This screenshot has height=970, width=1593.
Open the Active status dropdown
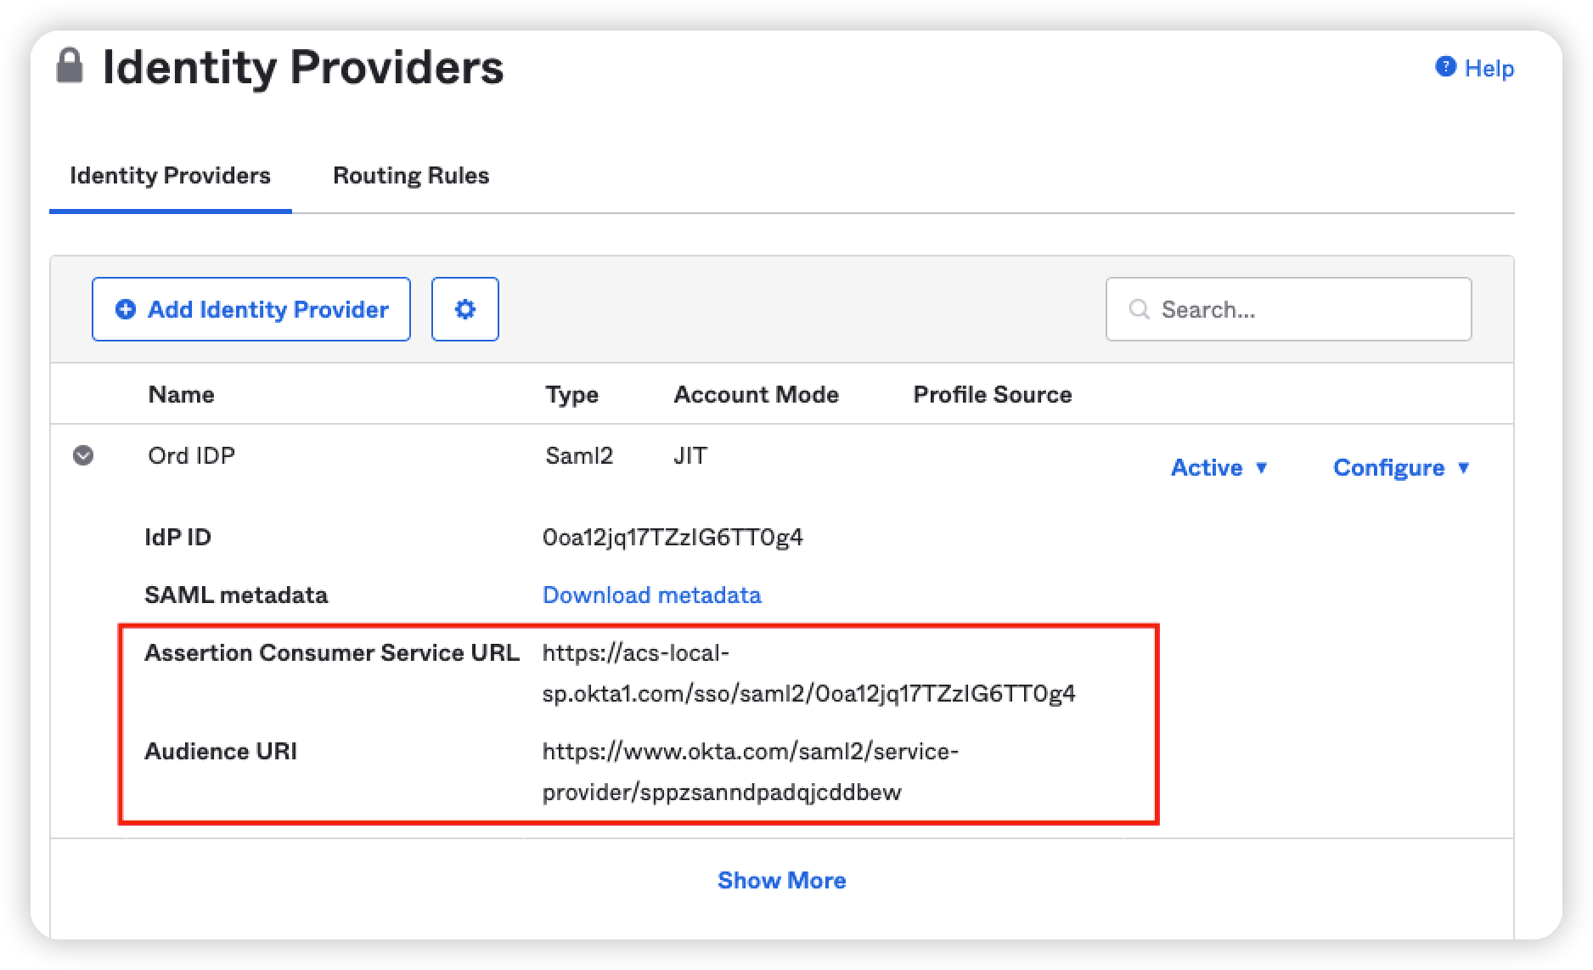click(1219, 467)
